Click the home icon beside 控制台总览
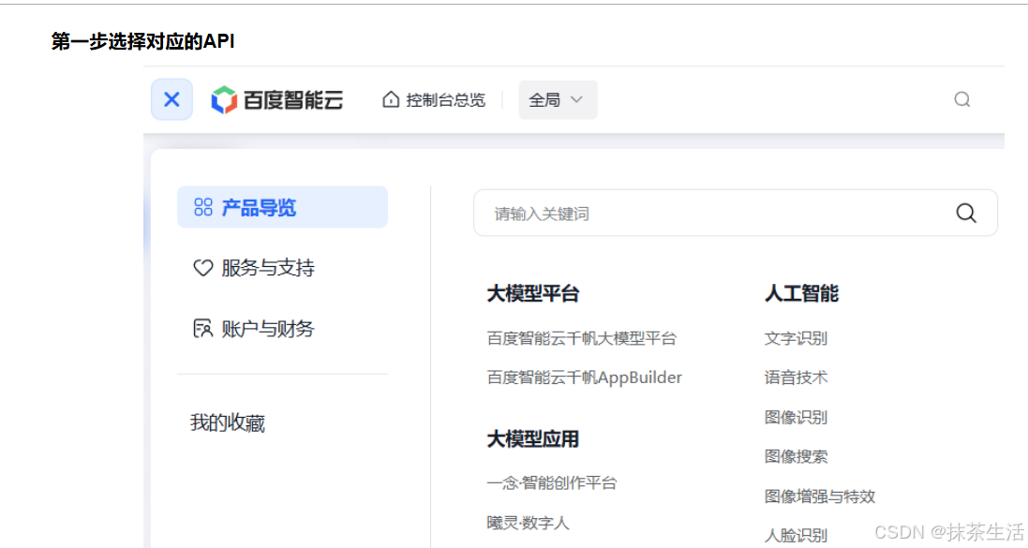 point(391,99)
